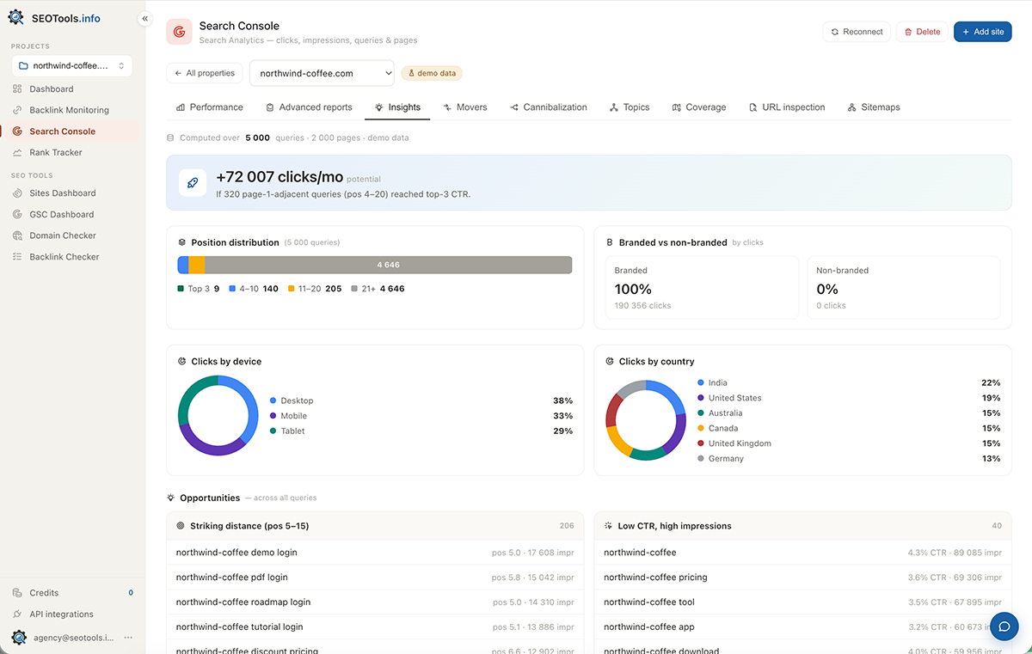Click the Striking distance target icon
Image resolution: width=1032 pixels, height=654 pixels.
[x=181, y=526]
